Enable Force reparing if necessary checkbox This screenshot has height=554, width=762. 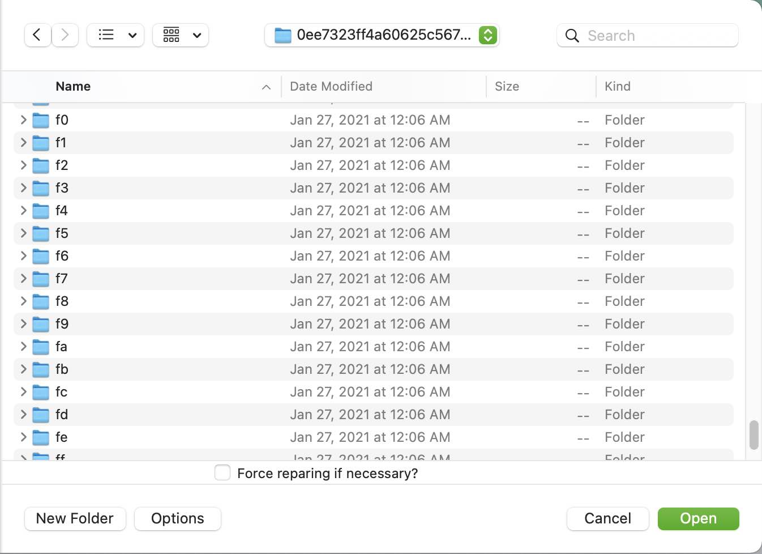[x=222, y=472]
